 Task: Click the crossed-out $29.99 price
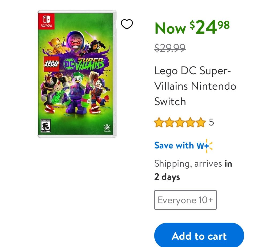[x=170, y=48]
